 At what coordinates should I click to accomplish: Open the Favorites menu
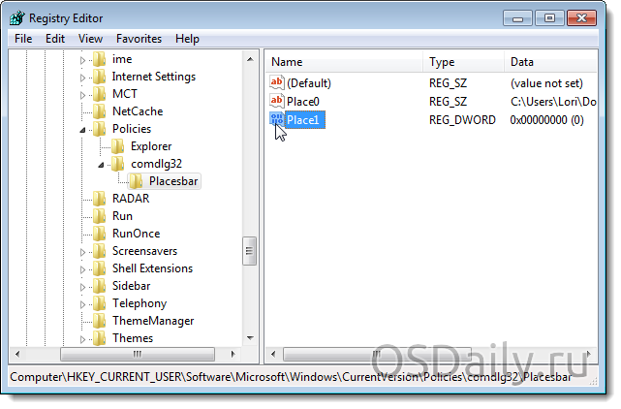click(139, 39)
